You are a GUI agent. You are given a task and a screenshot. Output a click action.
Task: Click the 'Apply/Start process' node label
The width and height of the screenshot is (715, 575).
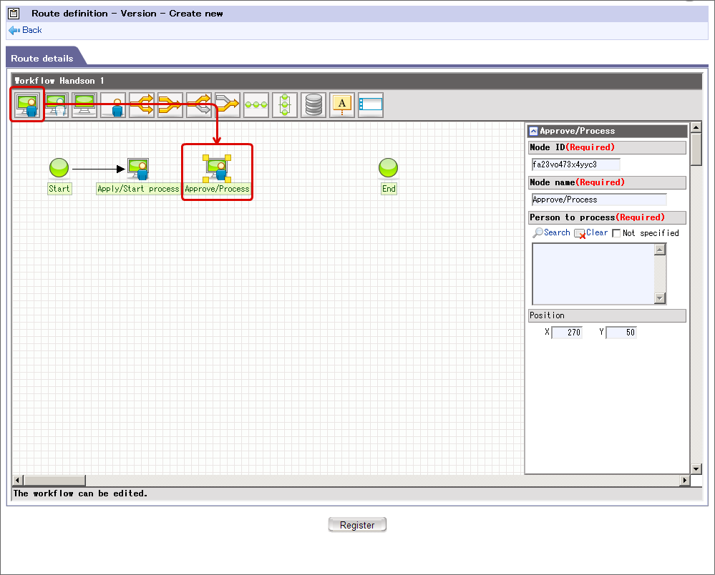[x=138, y=189]
